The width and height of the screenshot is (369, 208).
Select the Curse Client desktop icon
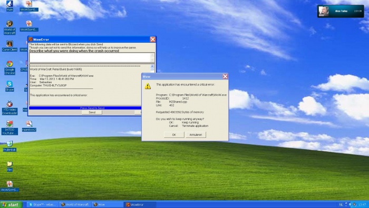9,46
